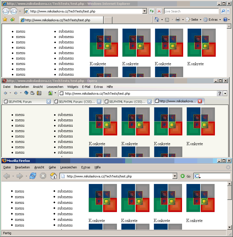The width and height of the screenshot is (233, 237).
Task: Click the Opera new page icon
Action: pos(50,93)
